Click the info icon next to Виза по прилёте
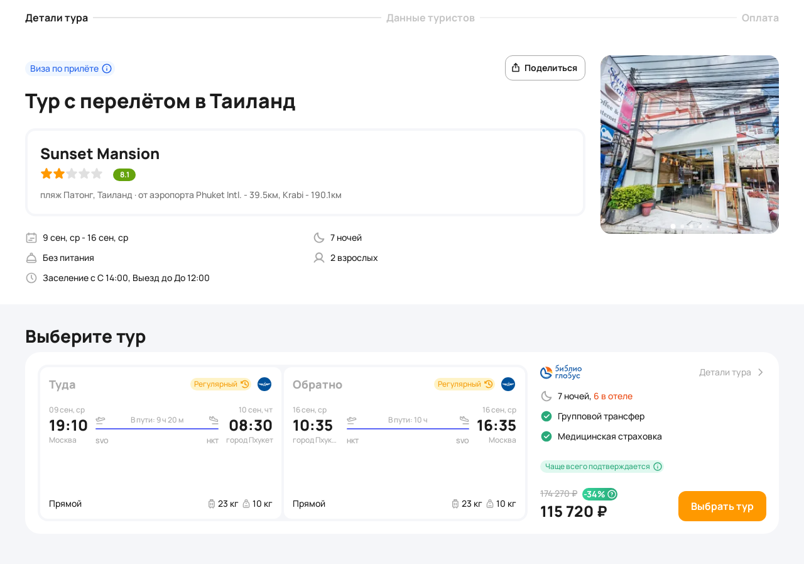Image resolution: width=804 pixels, height=564 pixels. pyautogui.click(x=107, y=69)
